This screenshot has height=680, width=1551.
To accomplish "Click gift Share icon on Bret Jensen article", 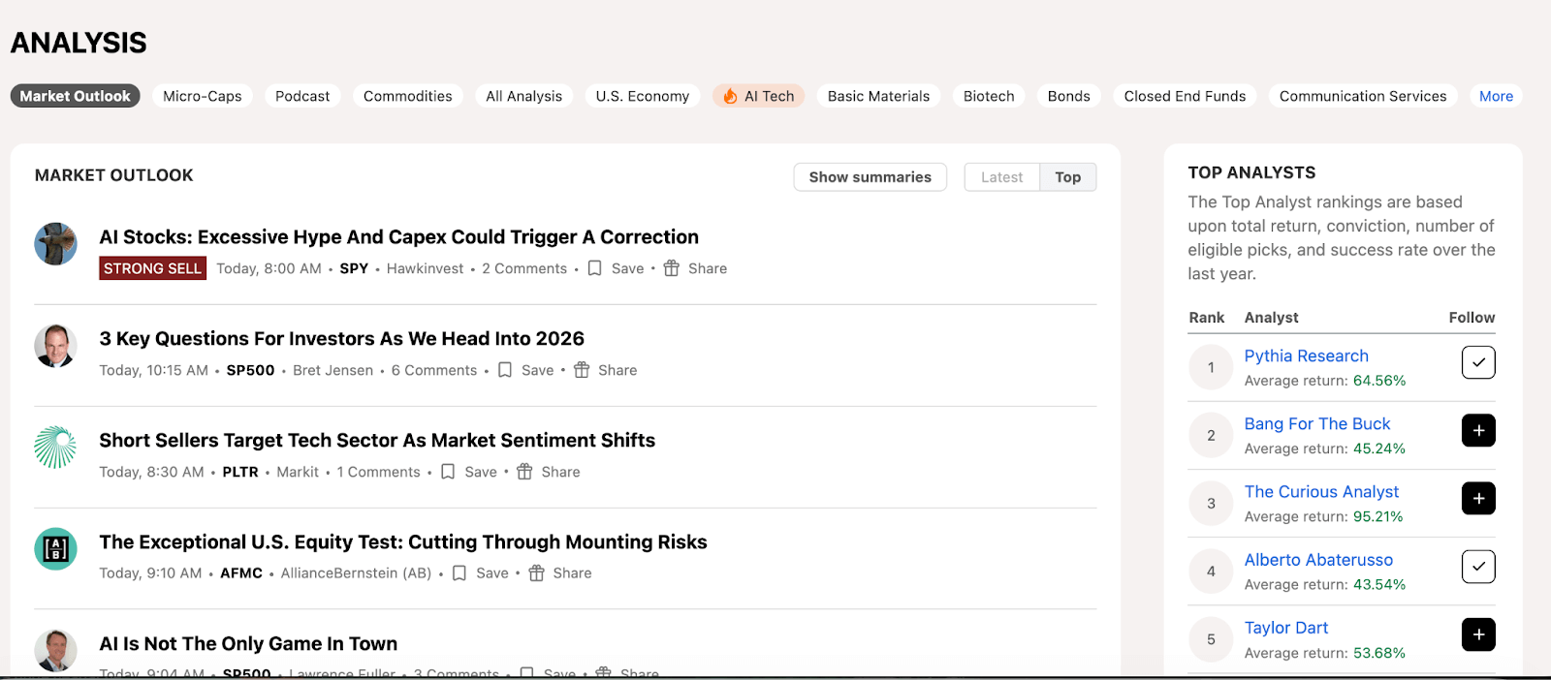I will coord(582,370).
